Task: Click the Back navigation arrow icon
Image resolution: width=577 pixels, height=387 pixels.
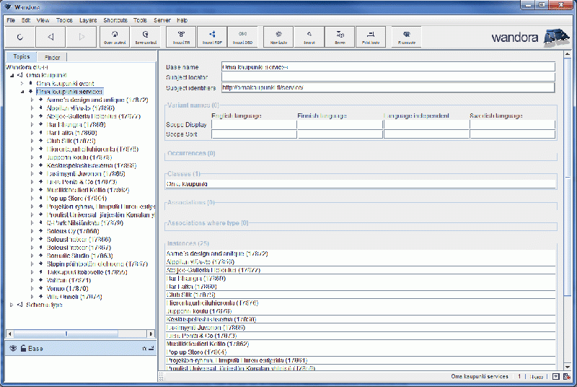Action: pos(50,35)
